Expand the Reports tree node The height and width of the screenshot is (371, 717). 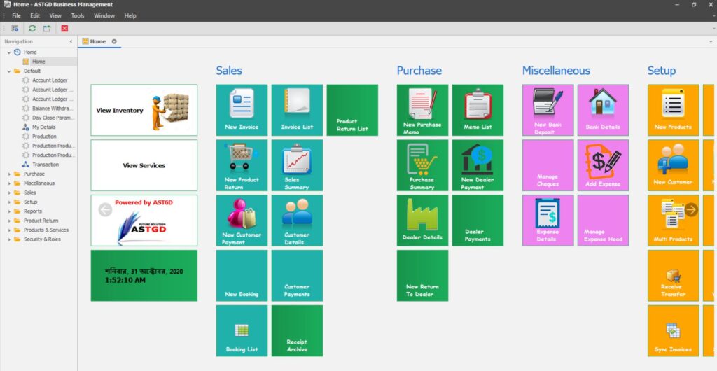coord(8,211)
